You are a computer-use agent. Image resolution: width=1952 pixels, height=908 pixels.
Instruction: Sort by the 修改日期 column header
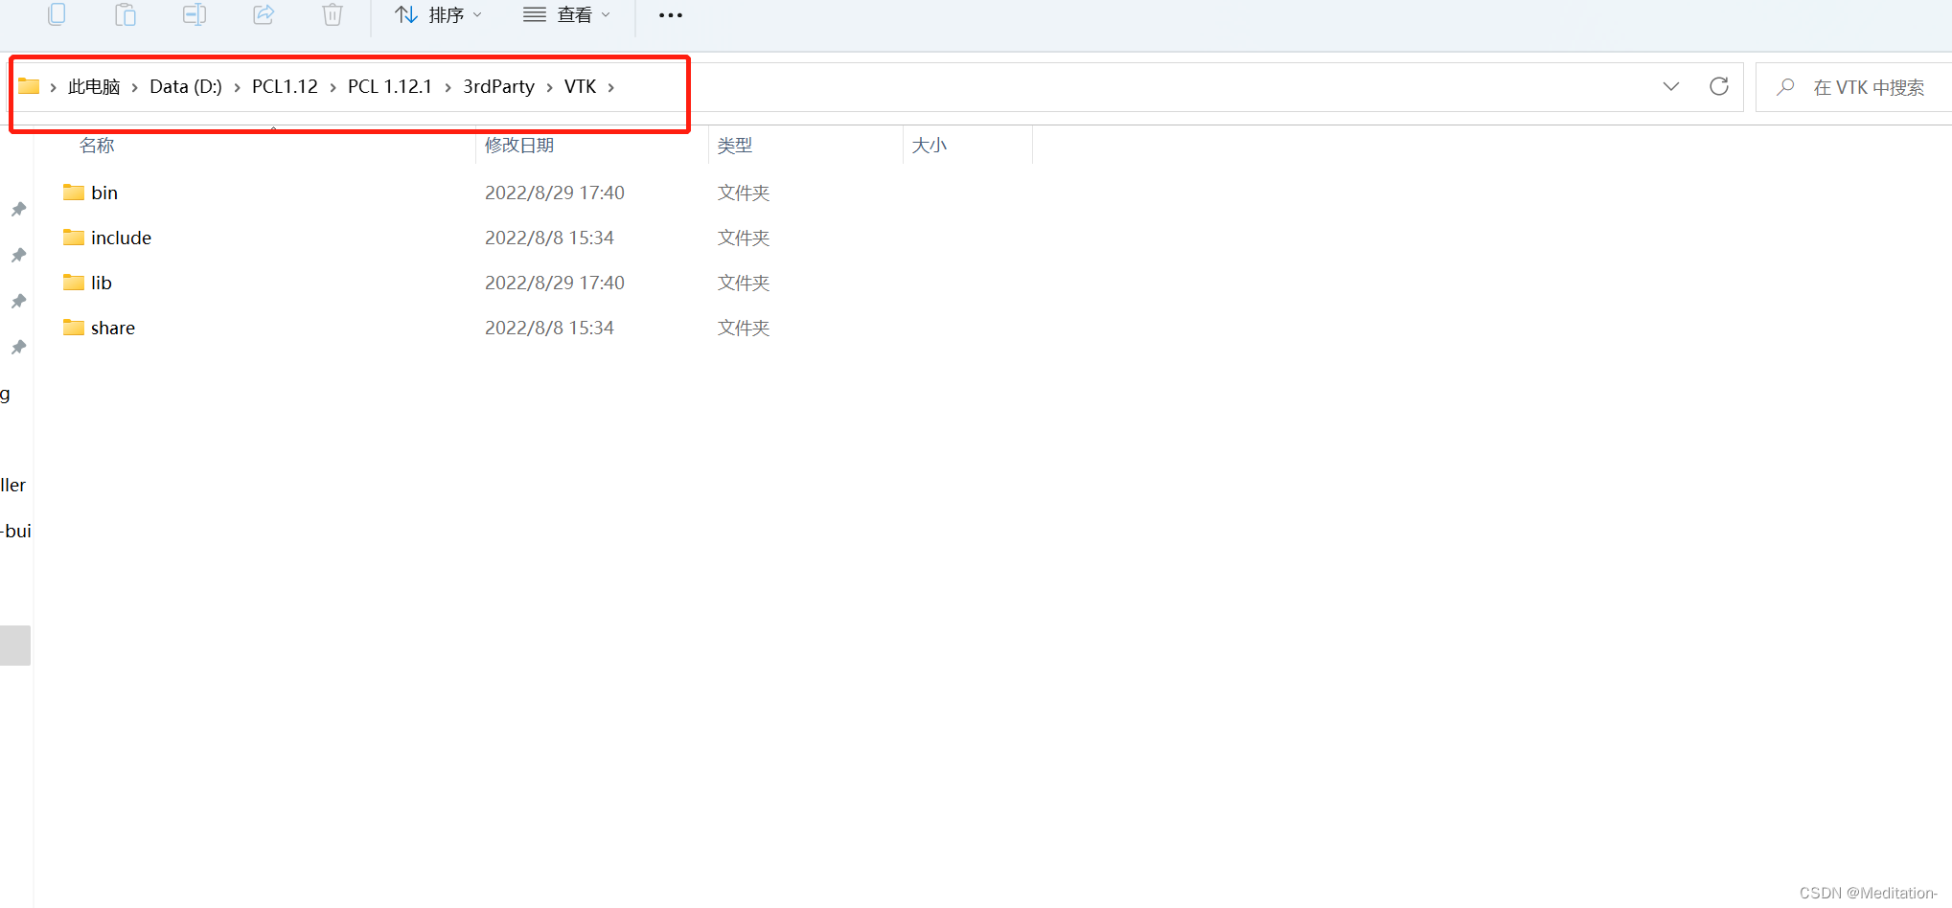click(x=519, y=145)
